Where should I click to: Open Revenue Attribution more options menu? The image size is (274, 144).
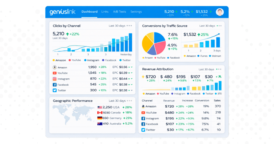tap(219, 69)
